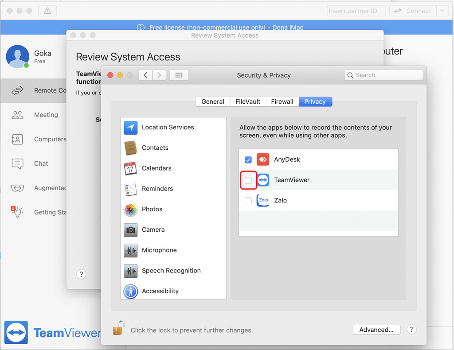Screen dimensions: 454x350
Task: Enable the TeamViewer screen recording checkbox
Action: coord(248,180)
